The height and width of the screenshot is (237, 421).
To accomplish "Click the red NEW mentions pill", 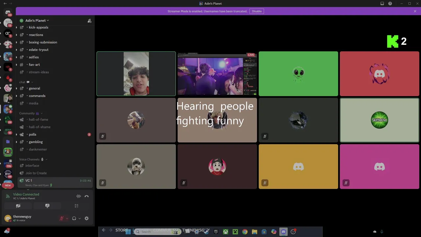I will [8, 185].
